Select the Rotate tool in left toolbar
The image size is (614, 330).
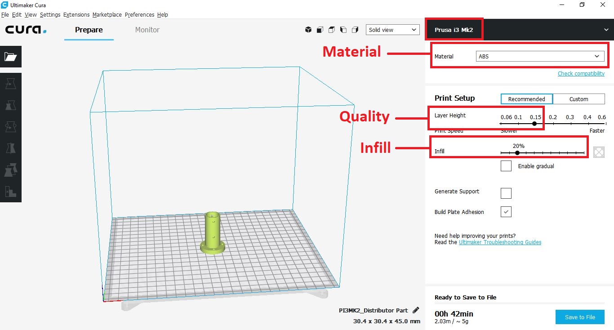coord(10,127)
